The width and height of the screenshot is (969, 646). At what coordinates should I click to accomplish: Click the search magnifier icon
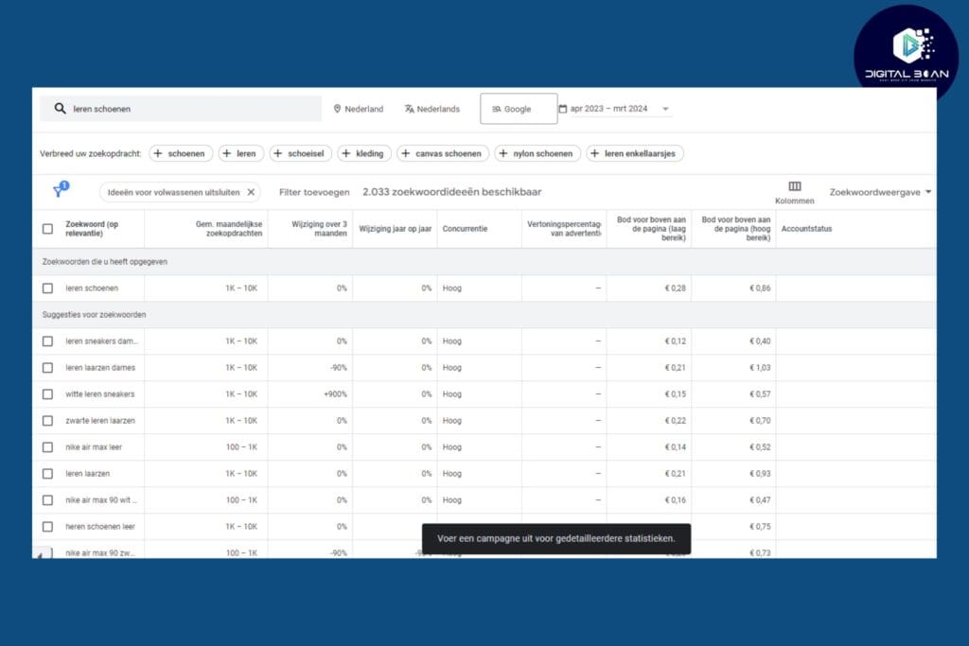point(60,109)
